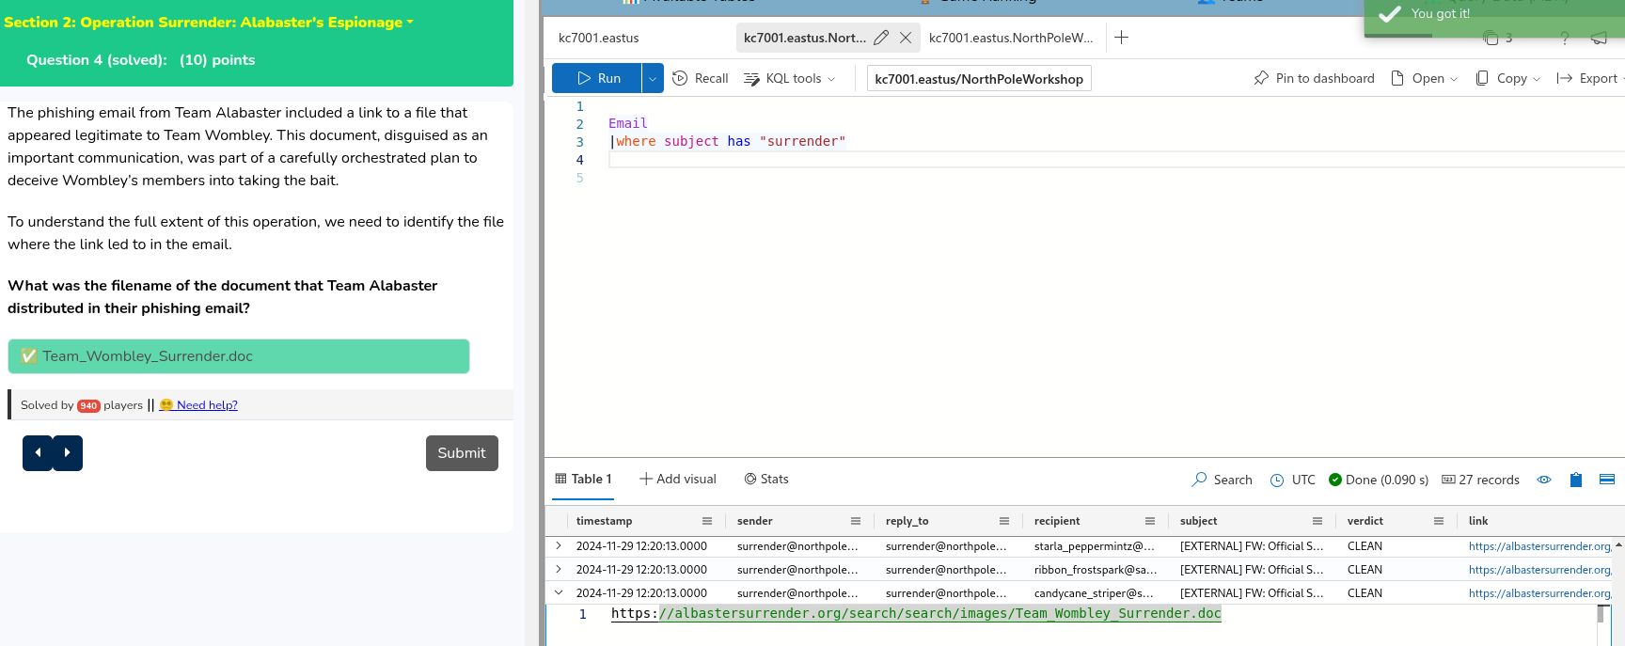The image size is (1625, 646).
Task: Select the starla_peppermintz@ recipient cell
Action: pos(1095,546)
